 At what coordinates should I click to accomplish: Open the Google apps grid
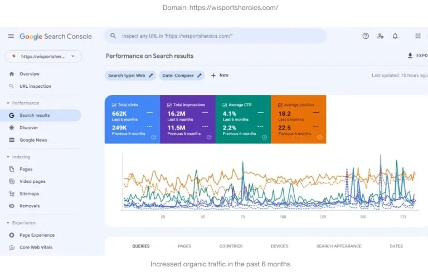(x=417, y=36)
